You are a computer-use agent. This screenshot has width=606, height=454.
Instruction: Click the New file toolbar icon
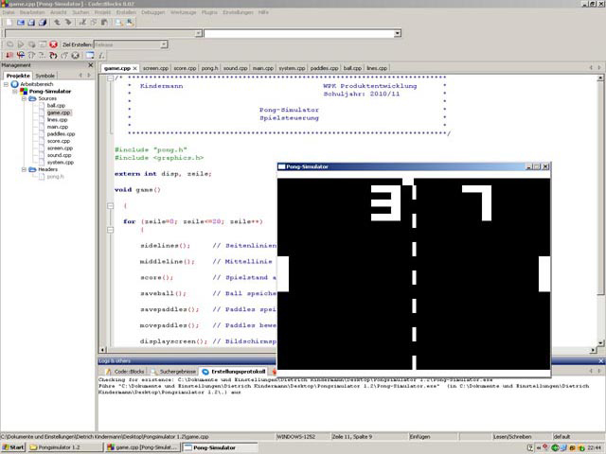(9, 23)
